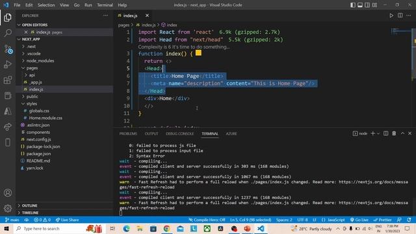Toggle Compile Hero in status bar

[207, 220]
